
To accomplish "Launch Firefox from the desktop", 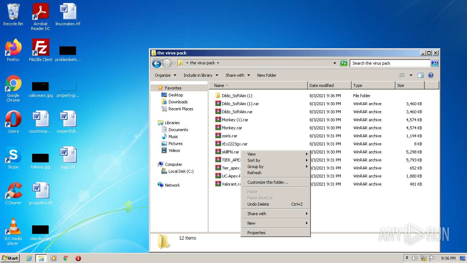I will click(13, 50).
